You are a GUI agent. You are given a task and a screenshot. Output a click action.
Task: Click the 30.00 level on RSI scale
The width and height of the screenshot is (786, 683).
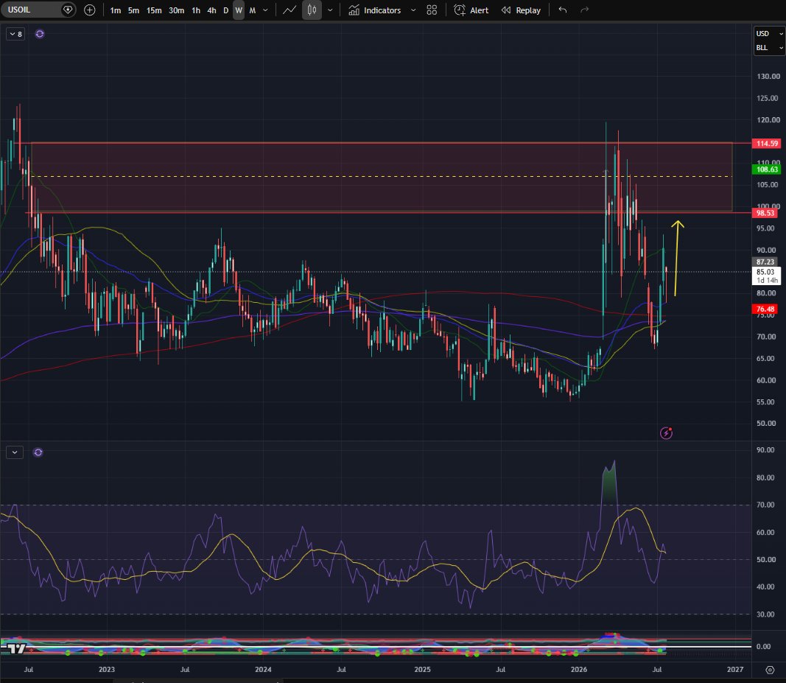765,614
